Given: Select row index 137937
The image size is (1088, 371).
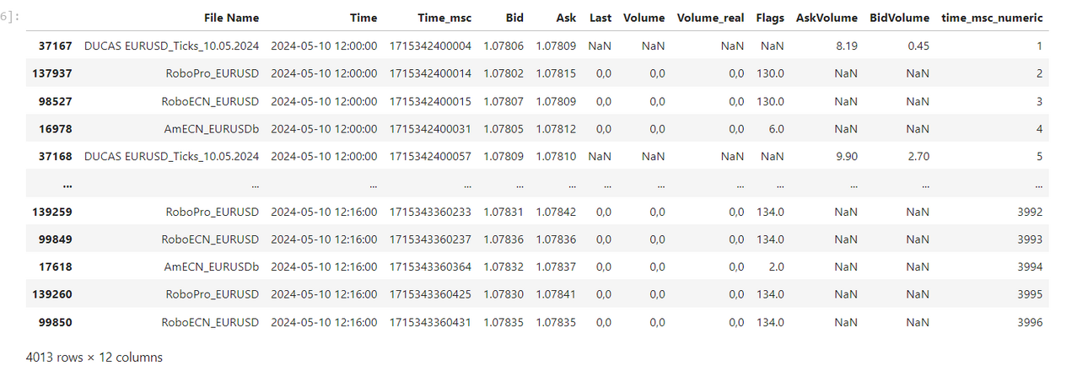Looking at the screenshot, I should pos(52,73).
